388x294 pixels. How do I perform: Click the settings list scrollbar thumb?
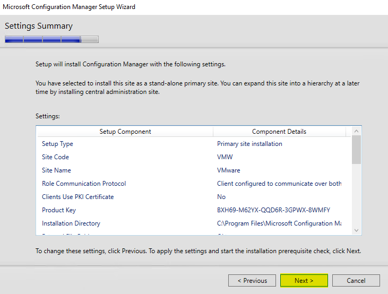tap(356, 150)
